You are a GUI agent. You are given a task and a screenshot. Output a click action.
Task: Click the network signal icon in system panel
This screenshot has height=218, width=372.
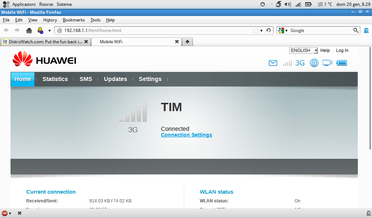(x=298, y=4)
